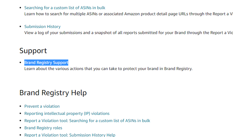Image resolution: width=233 pixels, height=137 pixels.
Task: Click the highlighted Brand Registry Support link
Action: (x=46, y=63)
